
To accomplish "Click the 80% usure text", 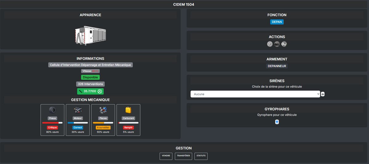I will coord(52,132).
